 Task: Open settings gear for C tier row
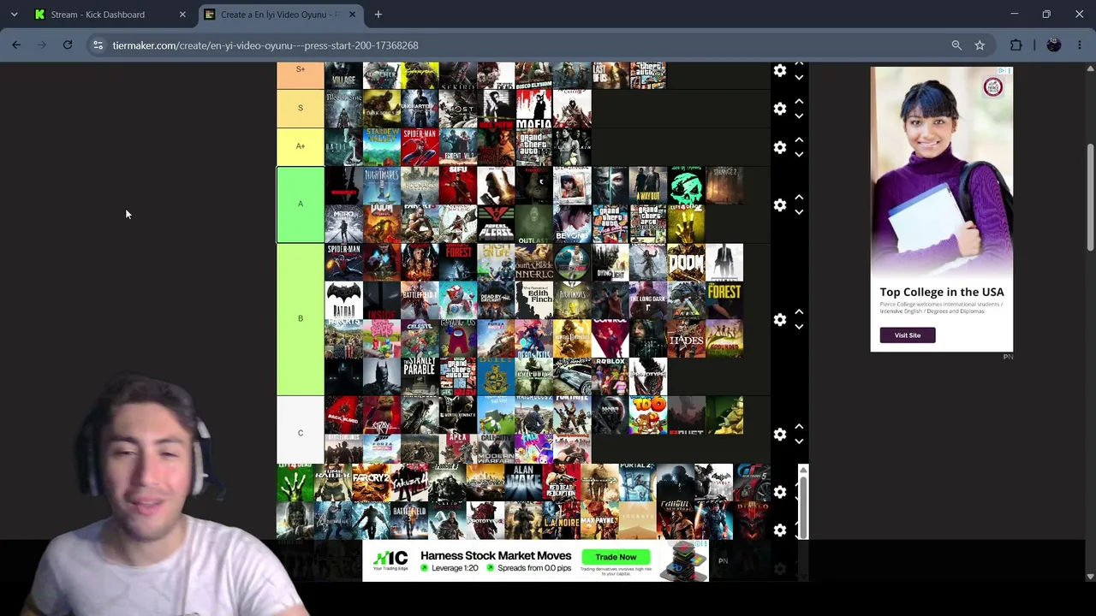click(x=780, y=434)
